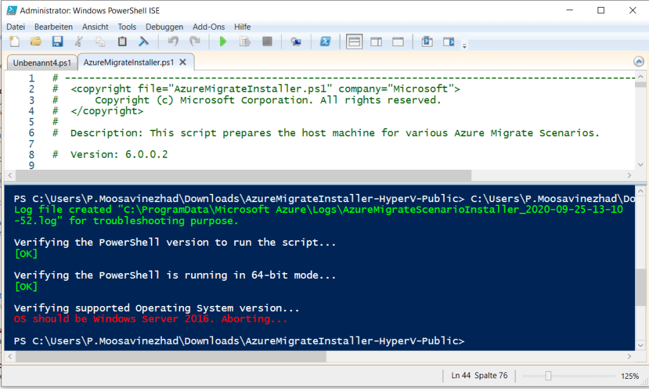Open the Datei menu
The width and height of the screenshot is (649, 389).
(15, 27)
